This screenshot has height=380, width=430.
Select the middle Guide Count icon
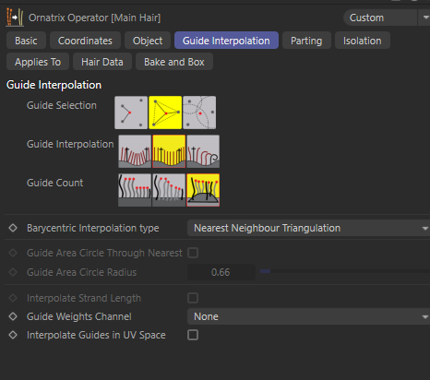click(x=169, y=190)
